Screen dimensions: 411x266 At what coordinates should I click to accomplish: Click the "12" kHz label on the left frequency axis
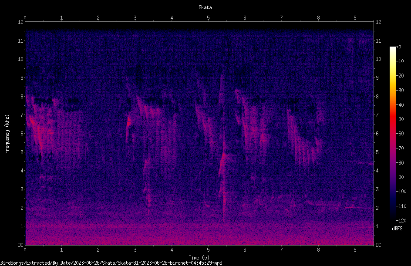(x=20, y=22)
